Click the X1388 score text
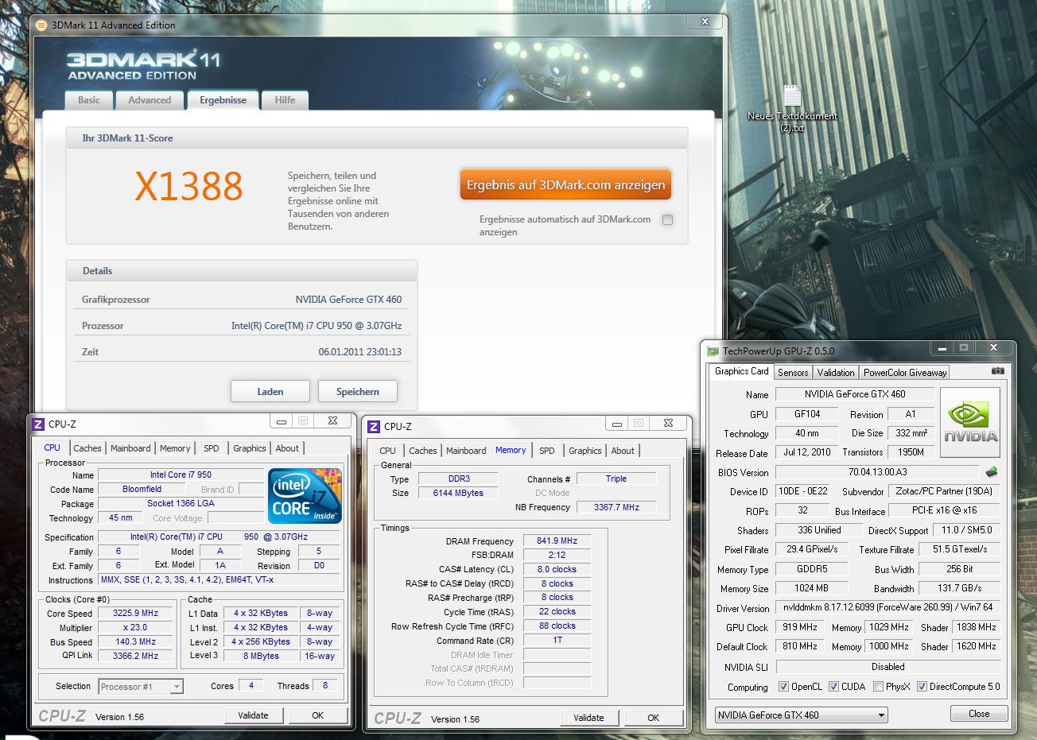The width and height of the screenshot is (1037, 740). pyautogui.click(x=188, y=187)
